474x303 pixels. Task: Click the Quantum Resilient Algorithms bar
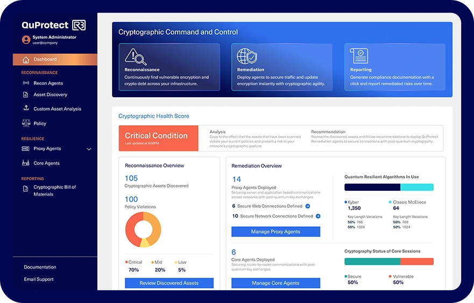[x=389, y=187]
